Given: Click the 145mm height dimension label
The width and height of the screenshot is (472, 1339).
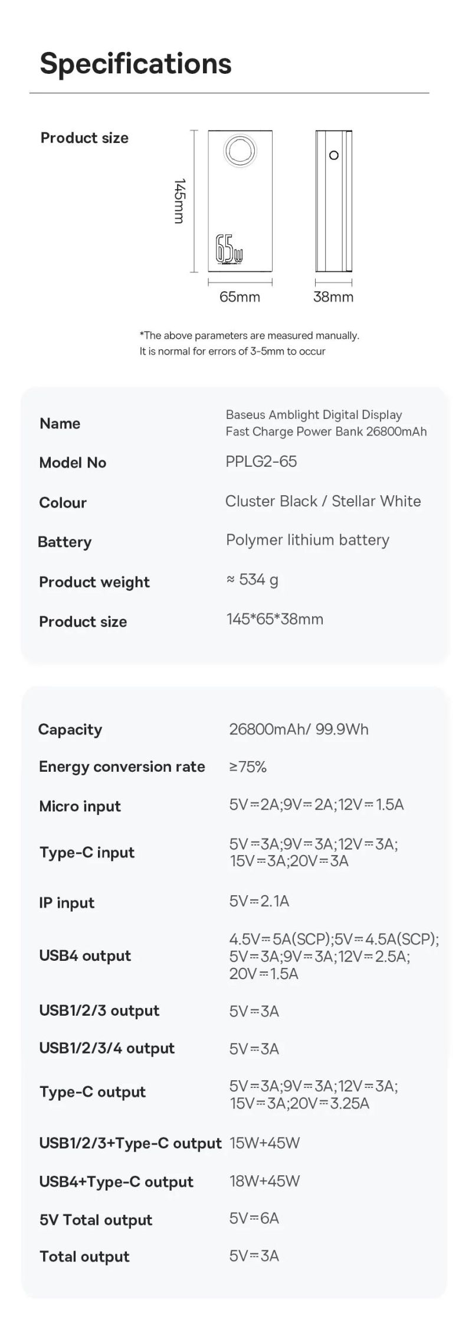Looking at the screenshot, I should [181, 201].
